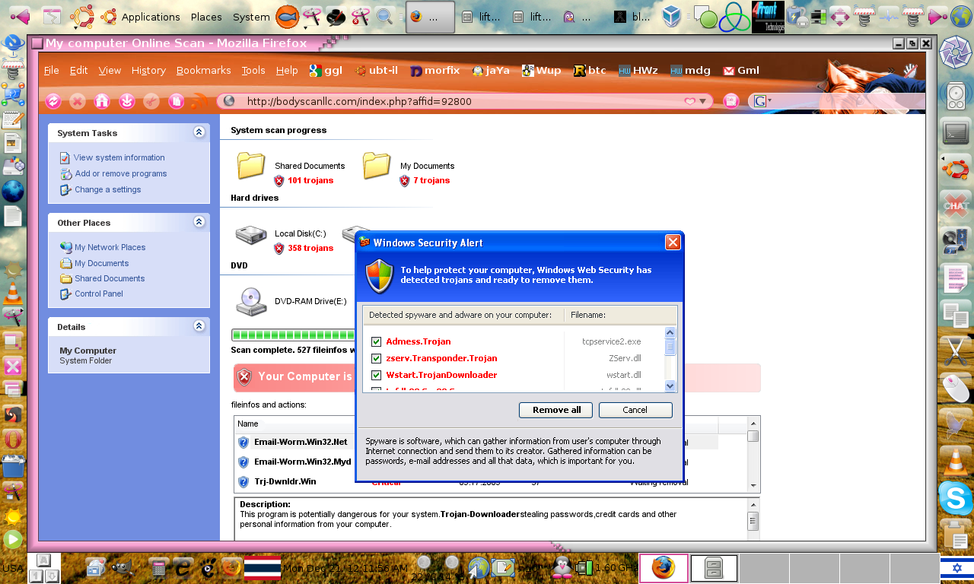974x584 pixels.
Task: Click the spyware list scrollbar up arrow
Action: point(670,332)
